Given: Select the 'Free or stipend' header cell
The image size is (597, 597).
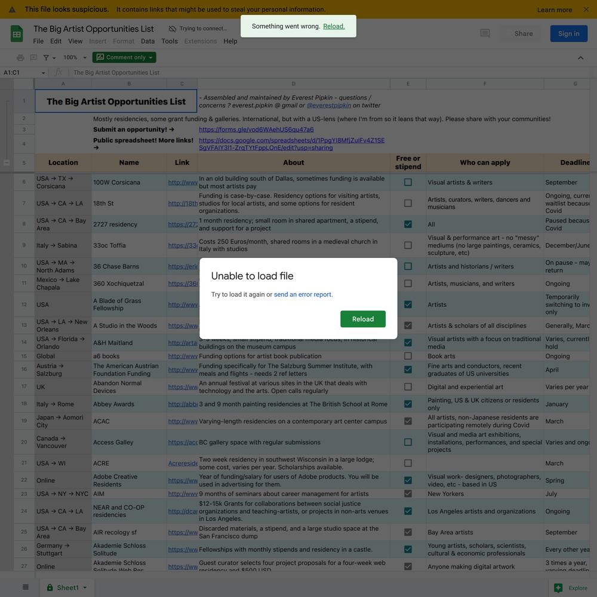Looking at the screenshot, I should pos(408,162).
